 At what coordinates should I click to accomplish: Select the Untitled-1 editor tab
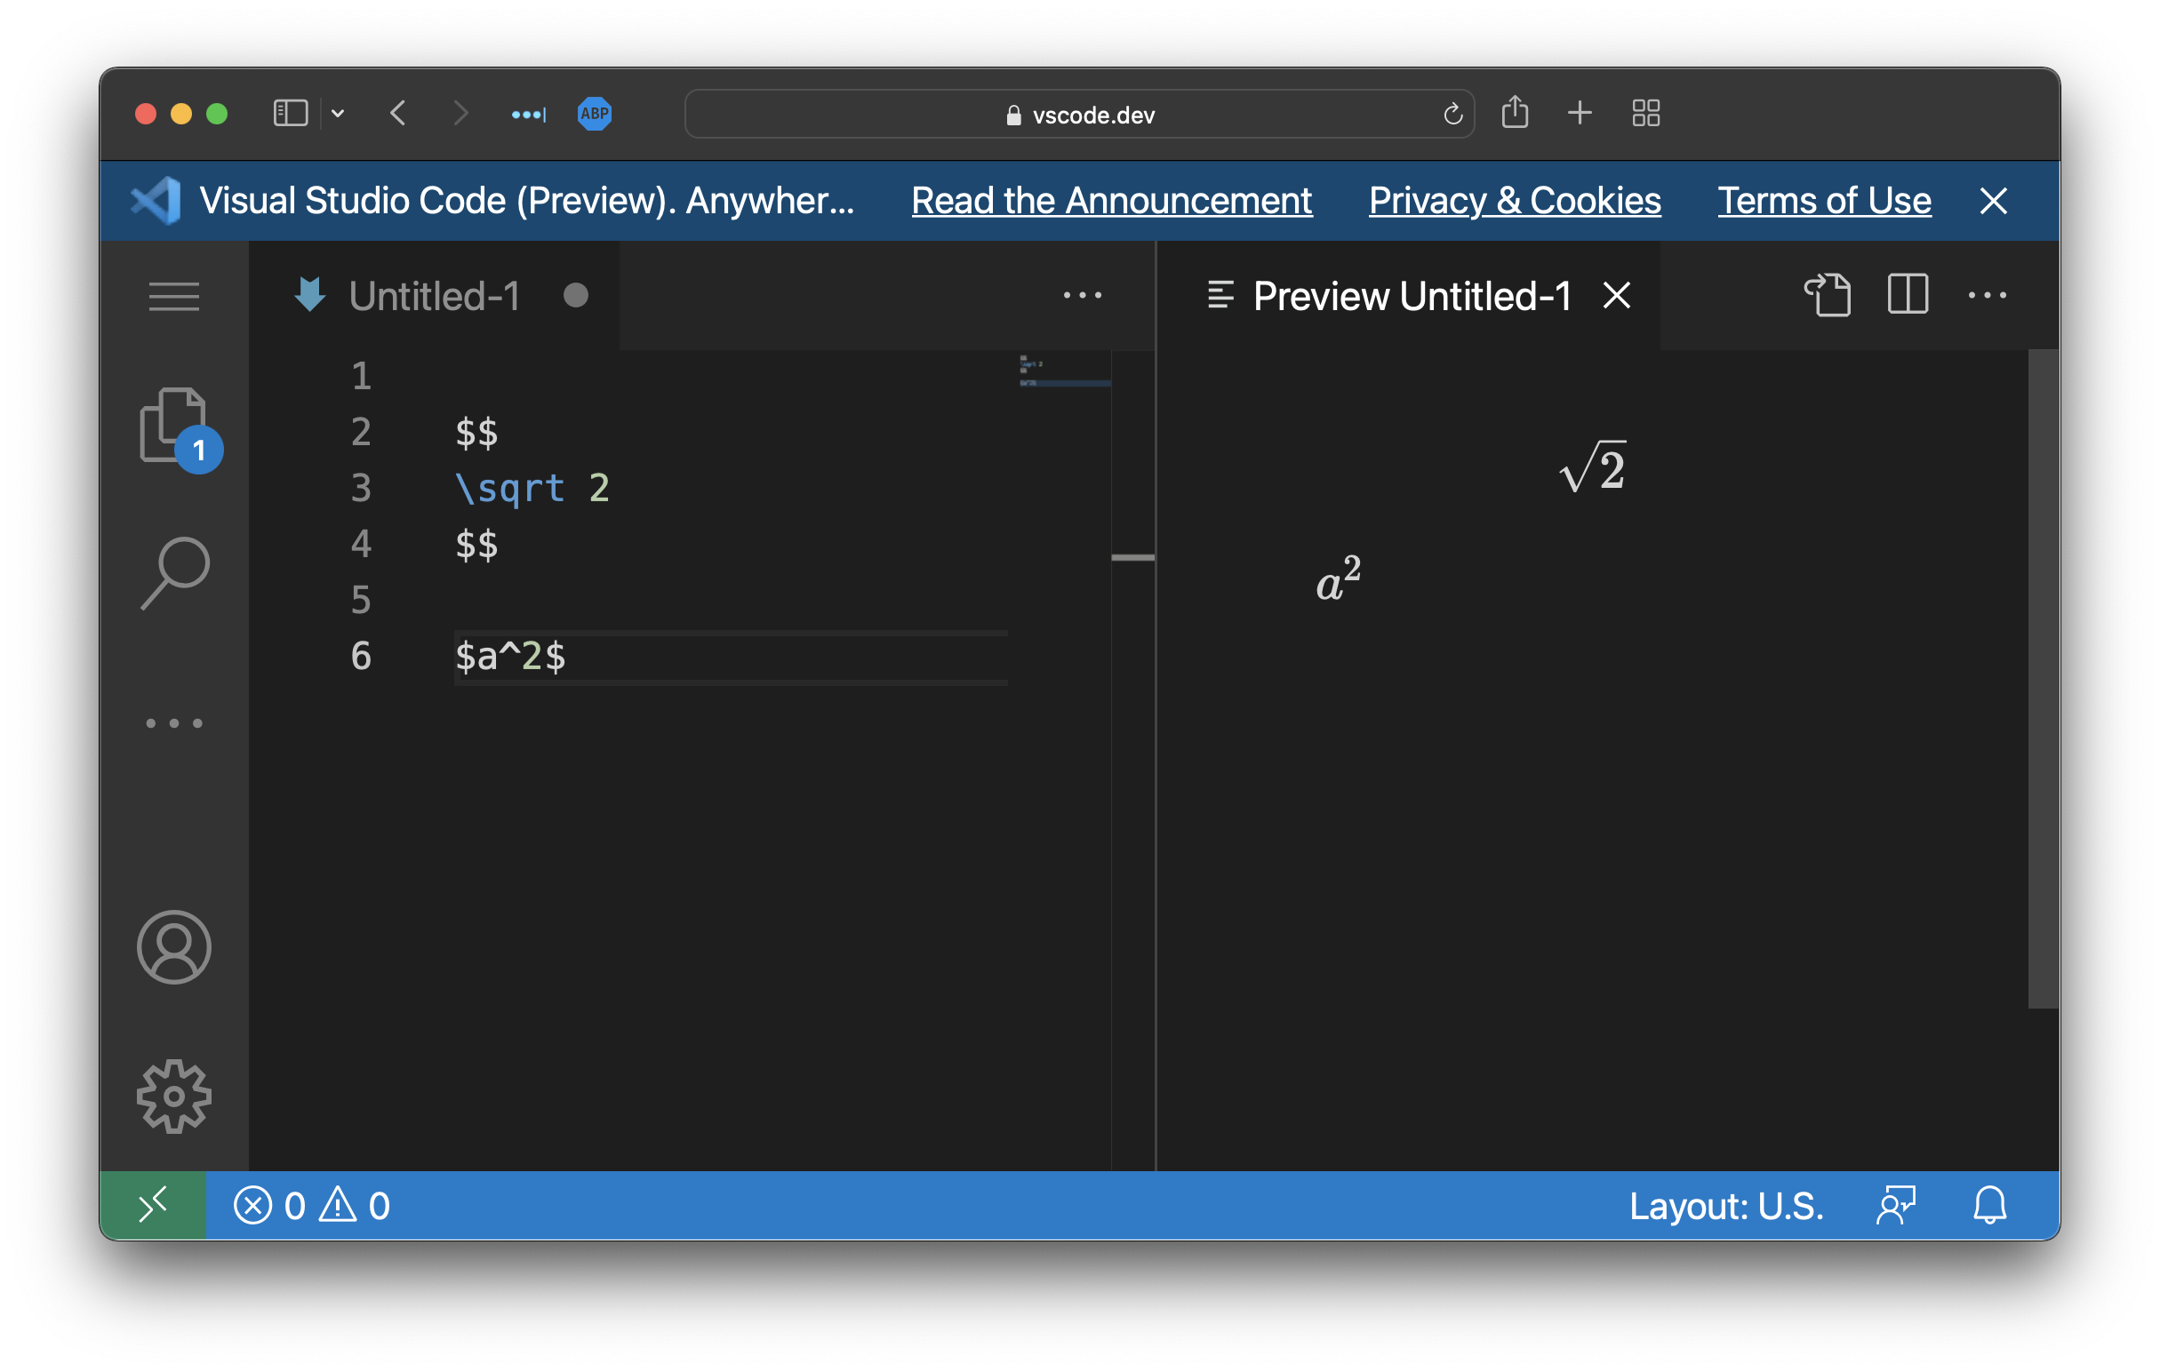(436, 296)
